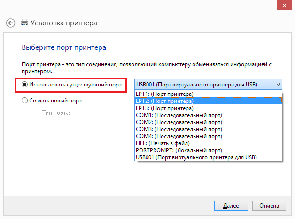Click the printer icon in the header
The image size is (295, 219).
point(24,23)
